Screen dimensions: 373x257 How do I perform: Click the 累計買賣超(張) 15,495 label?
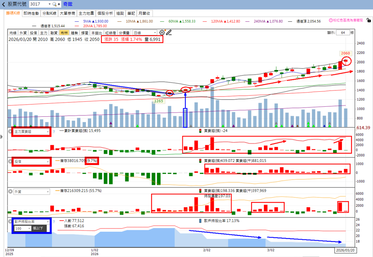click(80, 131)
